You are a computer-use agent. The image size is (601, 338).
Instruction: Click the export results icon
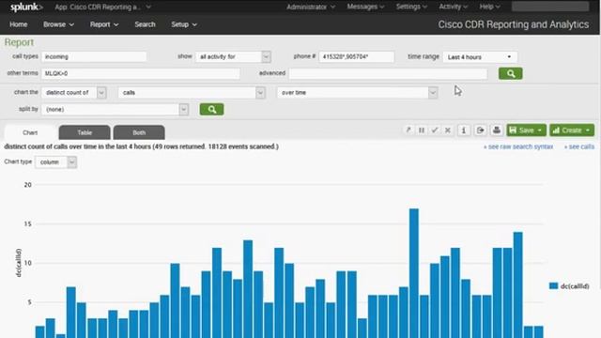pos(480,131)
